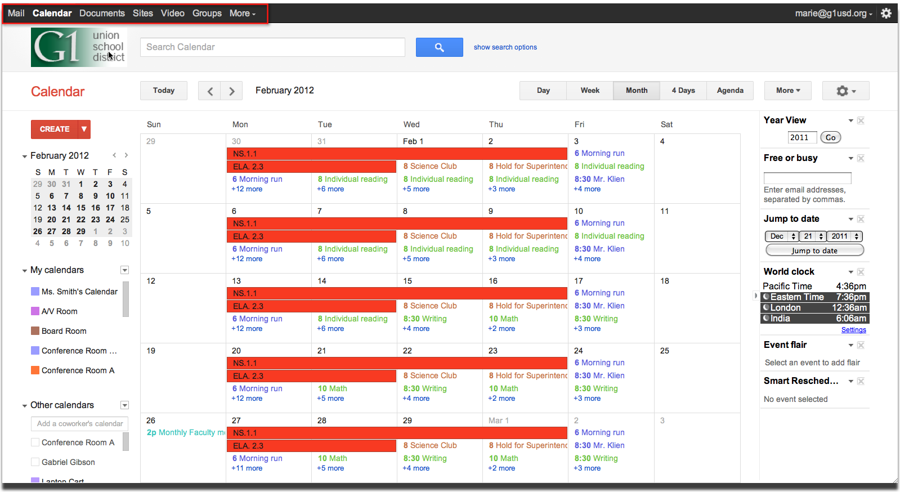Viewport: 900px width, 492px height.
Task: Open Mail from the top navigation bar
Action: pyautogui.click(x=16, y=14)
